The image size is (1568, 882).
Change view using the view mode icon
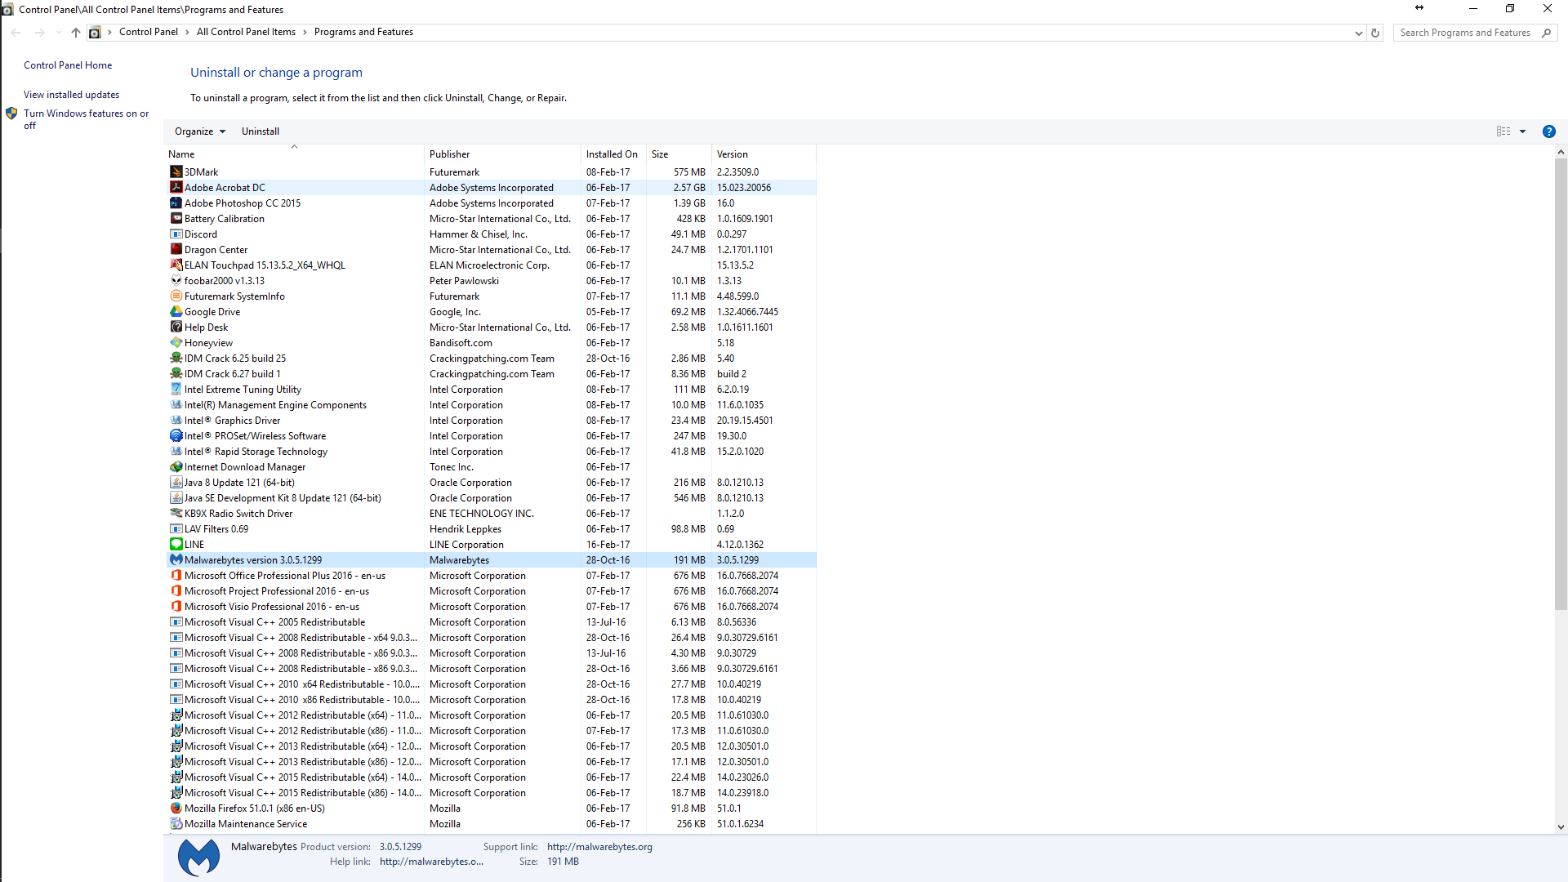tap(1503, 131)
